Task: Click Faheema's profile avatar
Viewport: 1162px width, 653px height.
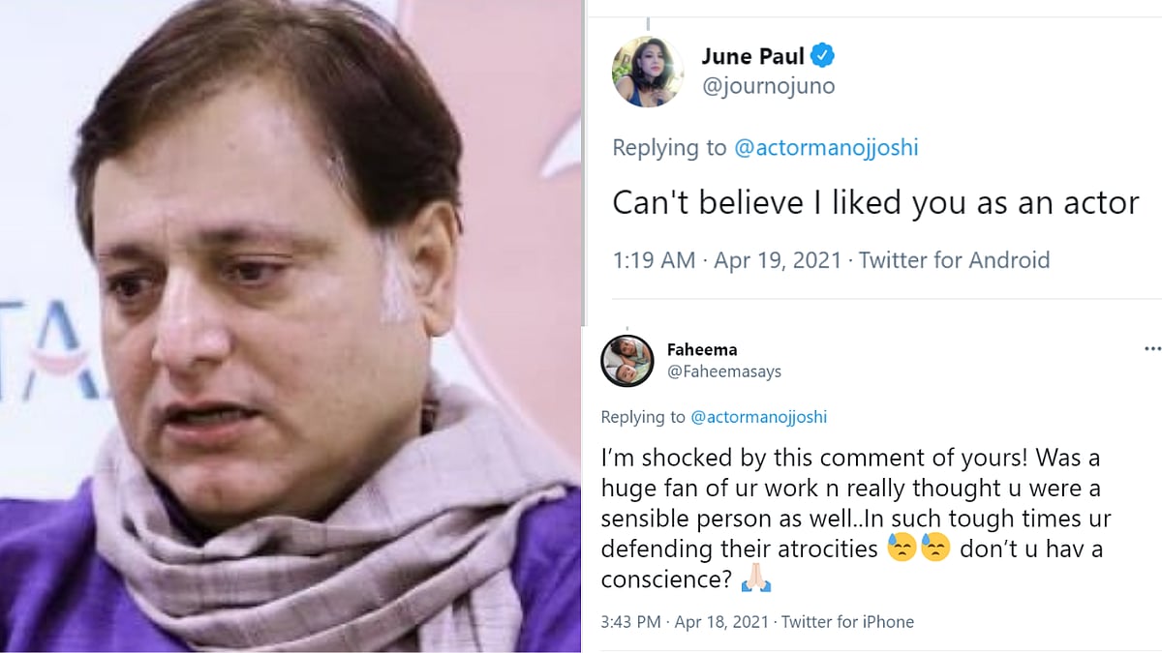Action: [627, 360]
